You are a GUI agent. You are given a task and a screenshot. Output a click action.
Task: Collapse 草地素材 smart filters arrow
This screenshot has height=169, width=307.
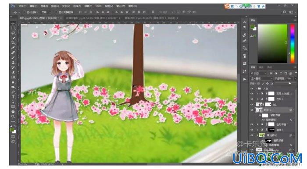[x=294, y=135]
